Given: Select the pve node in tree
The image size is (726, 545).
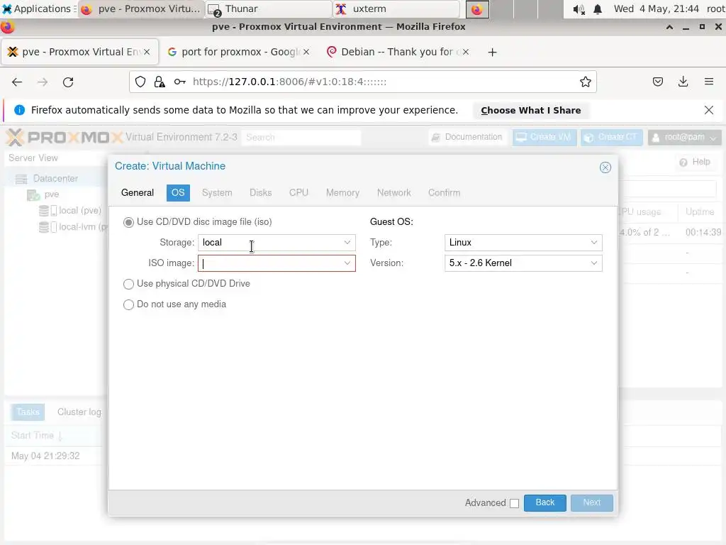Looking at the screenshot, I should point(51,194).
